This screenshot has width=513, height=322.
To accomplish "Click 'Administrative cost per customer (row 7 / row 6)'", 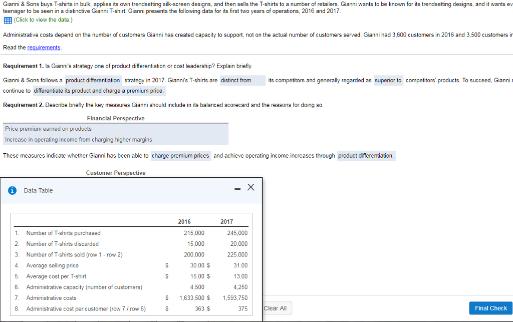I will 86,308.
